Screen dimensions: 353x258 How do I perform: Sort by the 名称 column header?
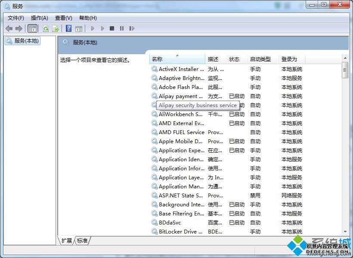177,59
